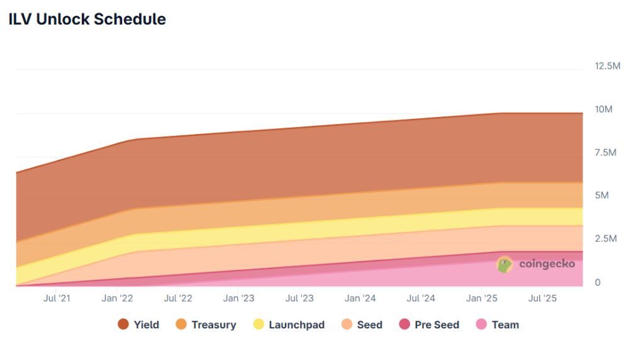The image size is (629, 341).
Task: Click the Team legend pink dot
Action: coord(481,325)
